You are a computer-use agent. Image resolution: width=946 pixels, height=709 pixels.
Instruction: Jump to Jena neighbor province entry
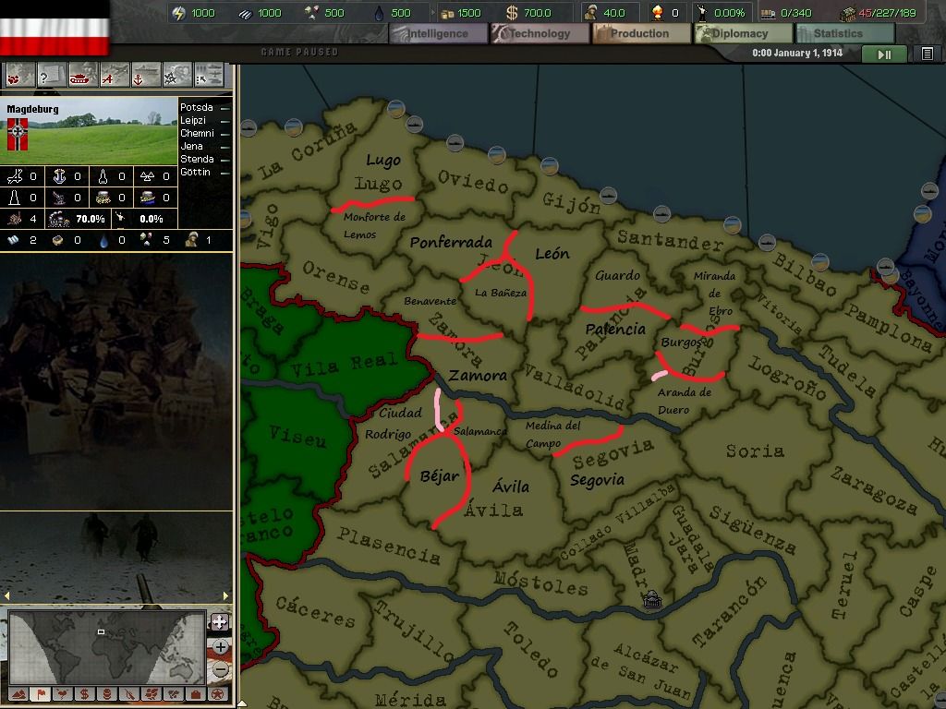(204, 146)
